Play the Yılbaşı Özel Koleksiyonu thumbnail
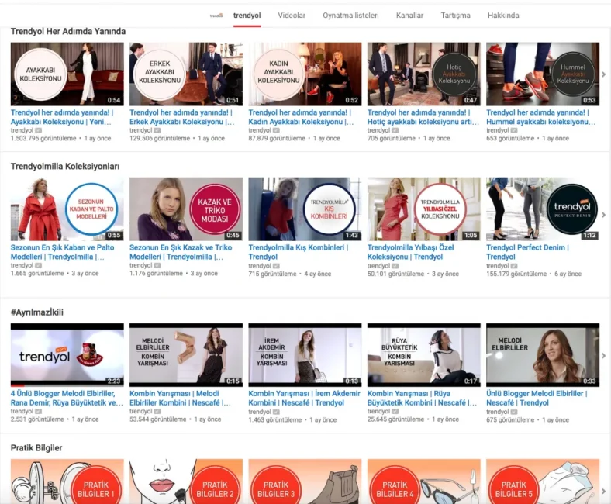 click(x=423, y=209)
